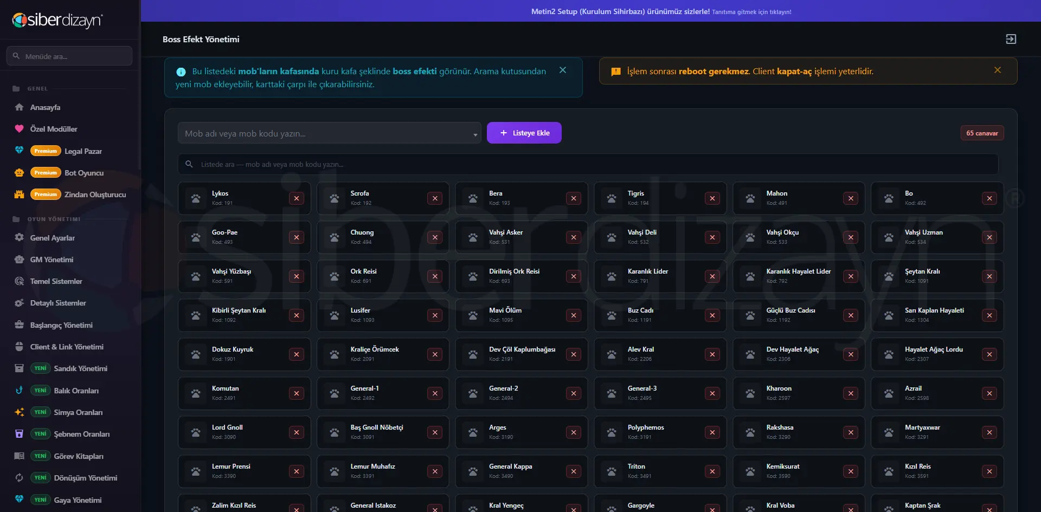The width and height of the screenshot is (1041, 512).
Task: Focus the Listede ara search field
Action: [588, 164]
